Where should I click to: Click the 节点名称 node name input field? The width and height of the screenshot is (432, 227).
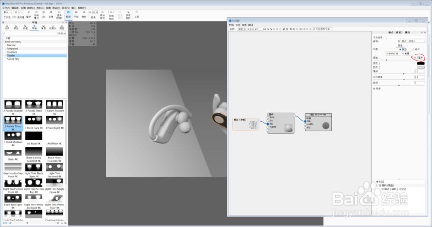[x=405, y=38]
